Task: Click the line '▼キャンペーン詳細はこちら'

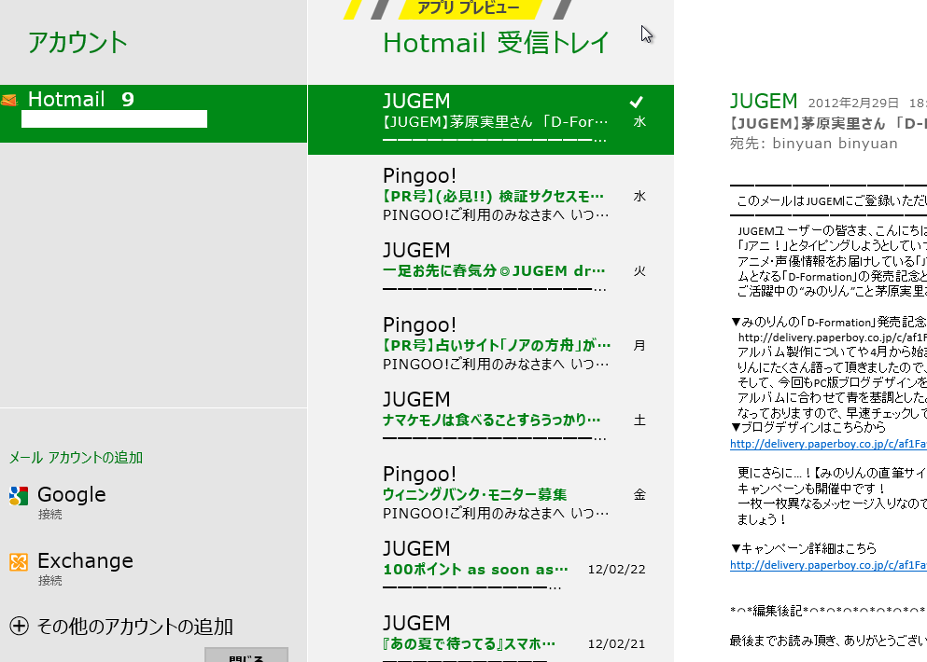Action: click(803, 548)
